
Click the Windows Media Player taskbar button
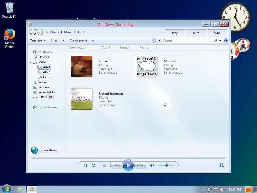point(32,189)
